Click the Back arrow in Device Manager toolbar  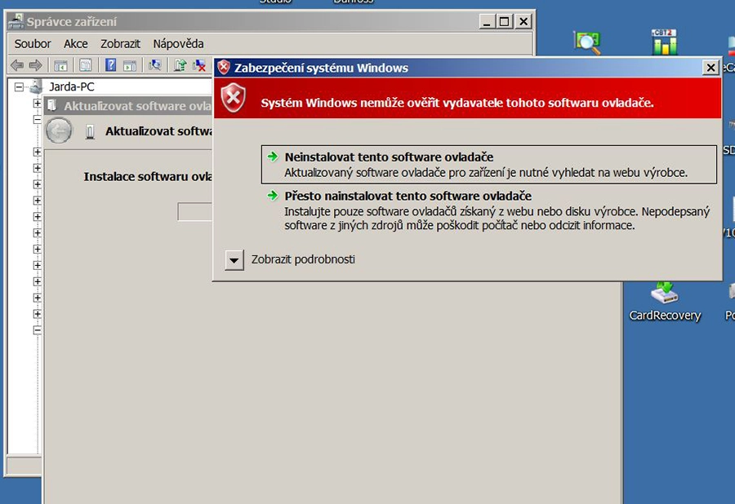click(x=17, y=65)
